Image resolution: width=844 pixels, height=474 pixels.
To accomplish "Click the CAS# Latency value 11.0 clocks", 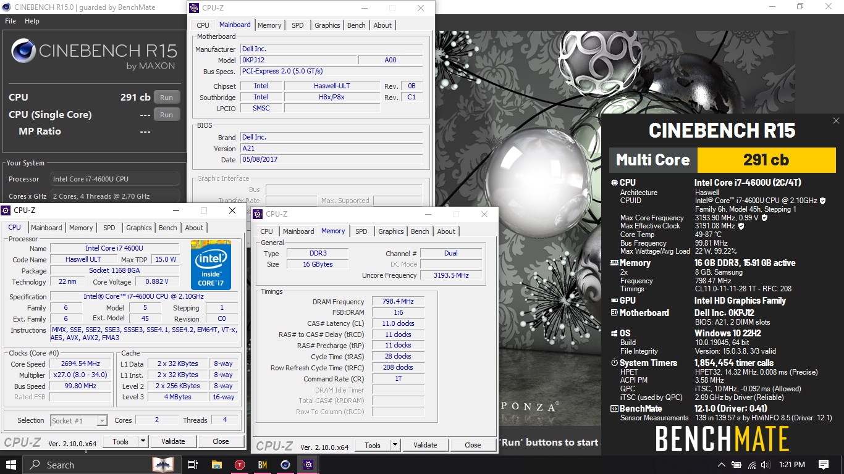I will coord(398,323).
